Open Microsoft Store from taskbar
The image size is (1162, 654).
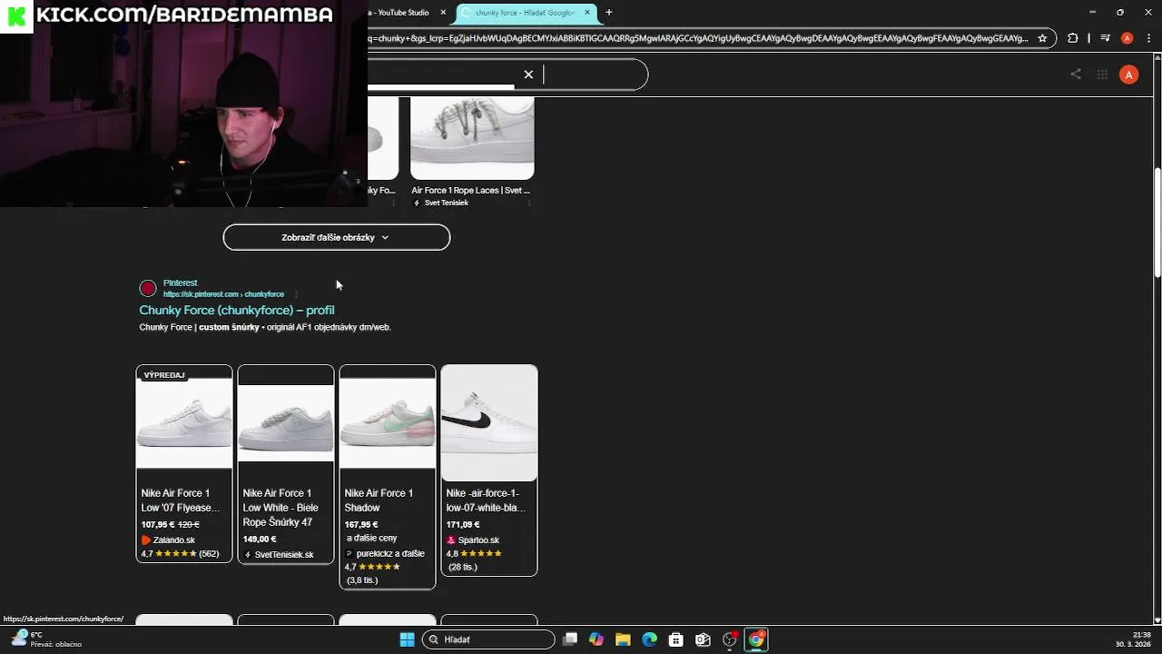pos(676,639)
